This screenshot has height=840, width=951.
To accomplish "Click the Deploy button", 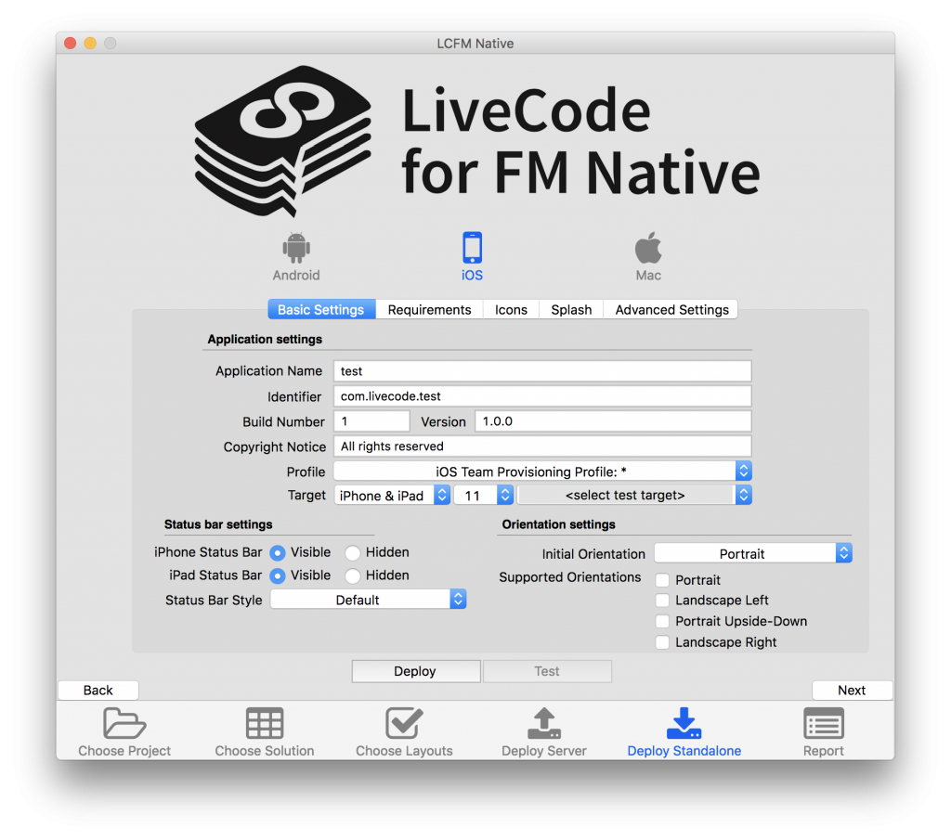I will 416,671.
